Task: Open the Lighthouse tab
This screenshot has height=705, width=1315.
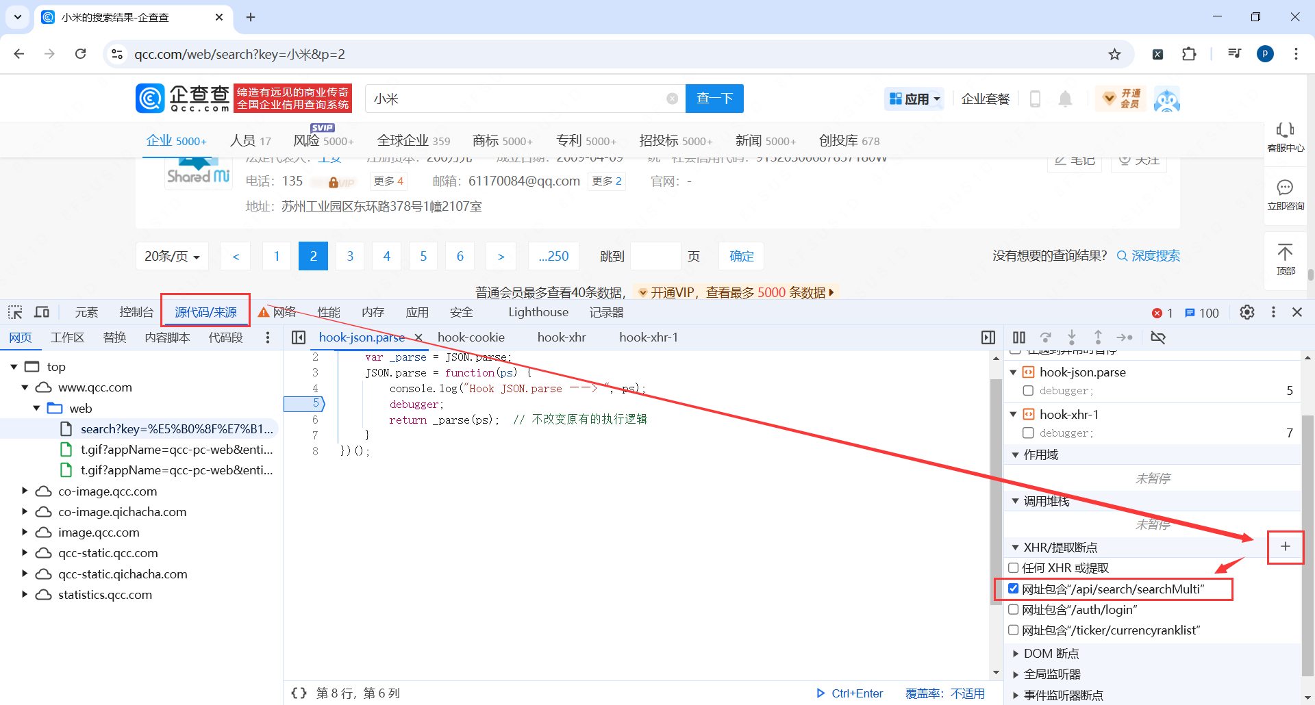Action: coord(538,312)
